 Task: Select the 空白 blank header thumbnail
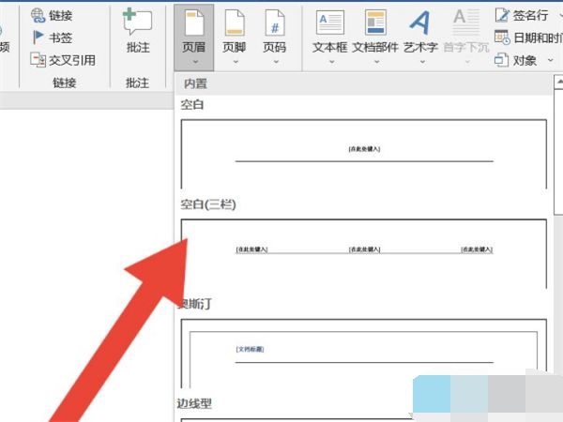(363, 153)
